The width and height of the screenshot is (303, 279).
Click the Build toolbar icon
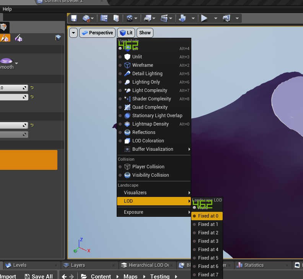tap(182, 18)
